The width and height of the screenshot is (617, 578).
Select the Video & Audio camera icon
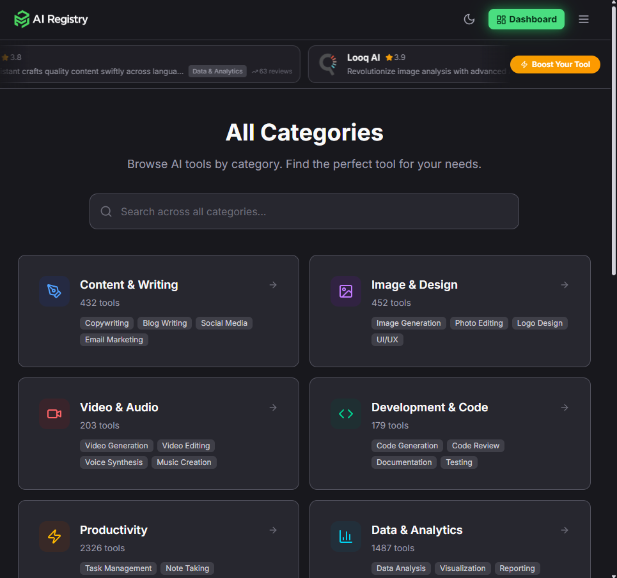54,414
